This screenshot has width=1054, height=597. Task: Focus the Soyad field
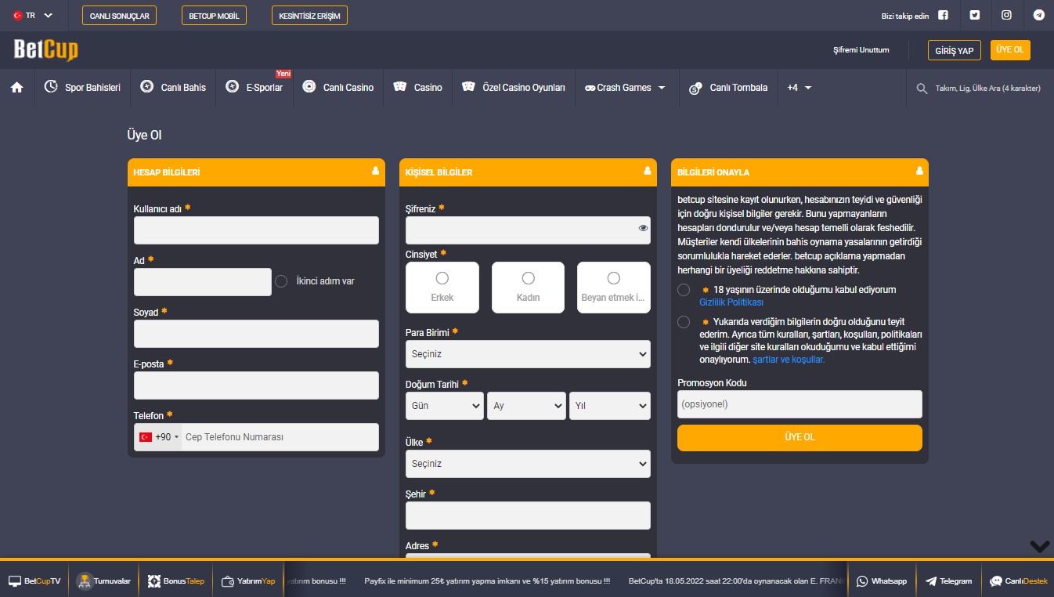pos(256,334)
